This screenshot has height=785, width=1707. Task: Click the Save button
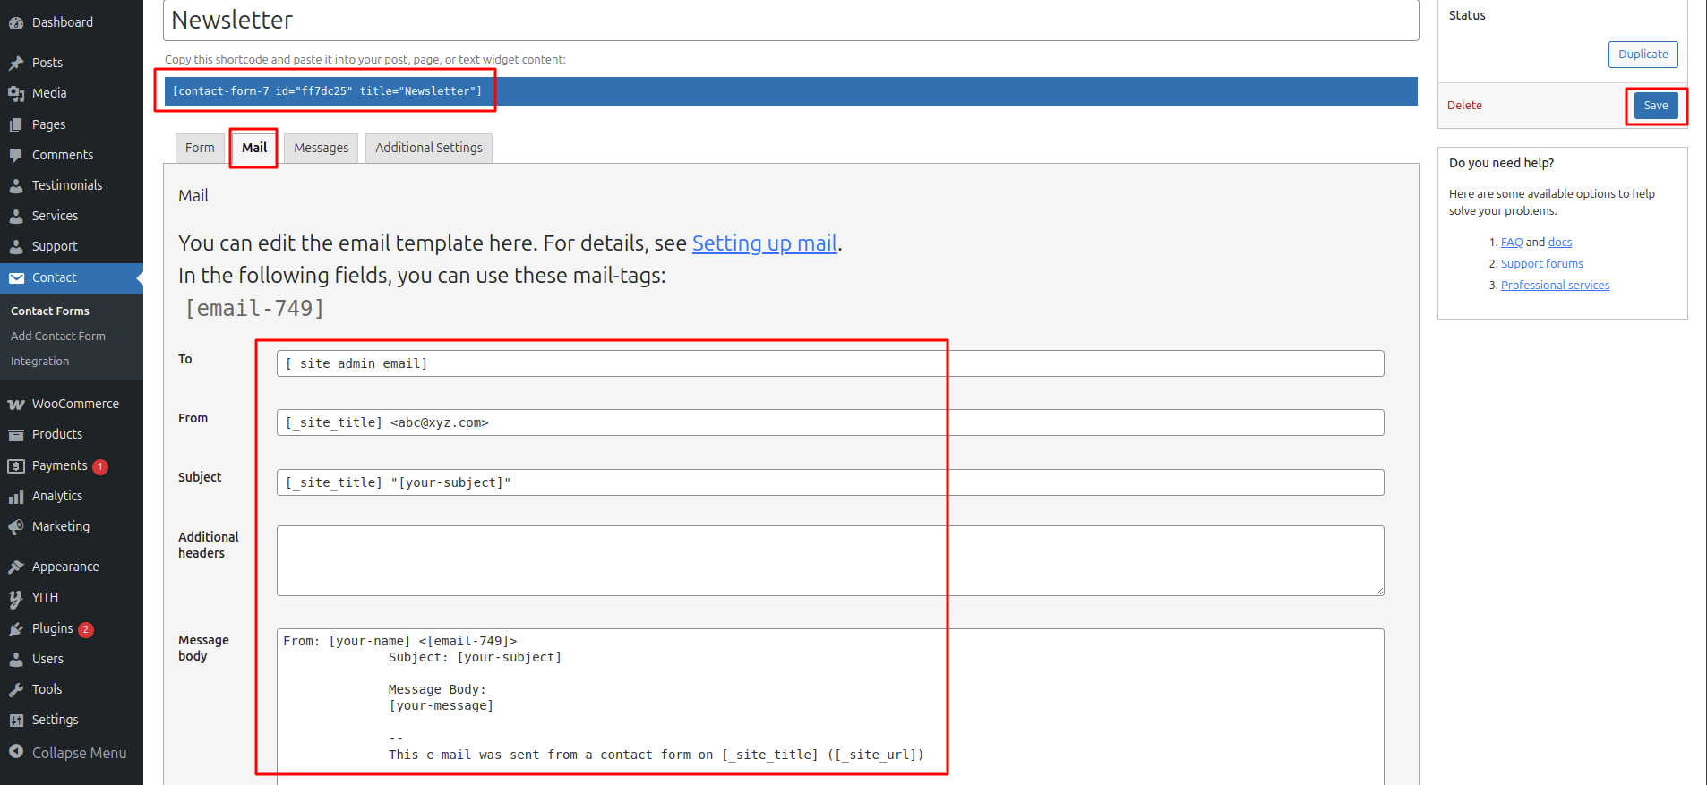[1656, 106]
